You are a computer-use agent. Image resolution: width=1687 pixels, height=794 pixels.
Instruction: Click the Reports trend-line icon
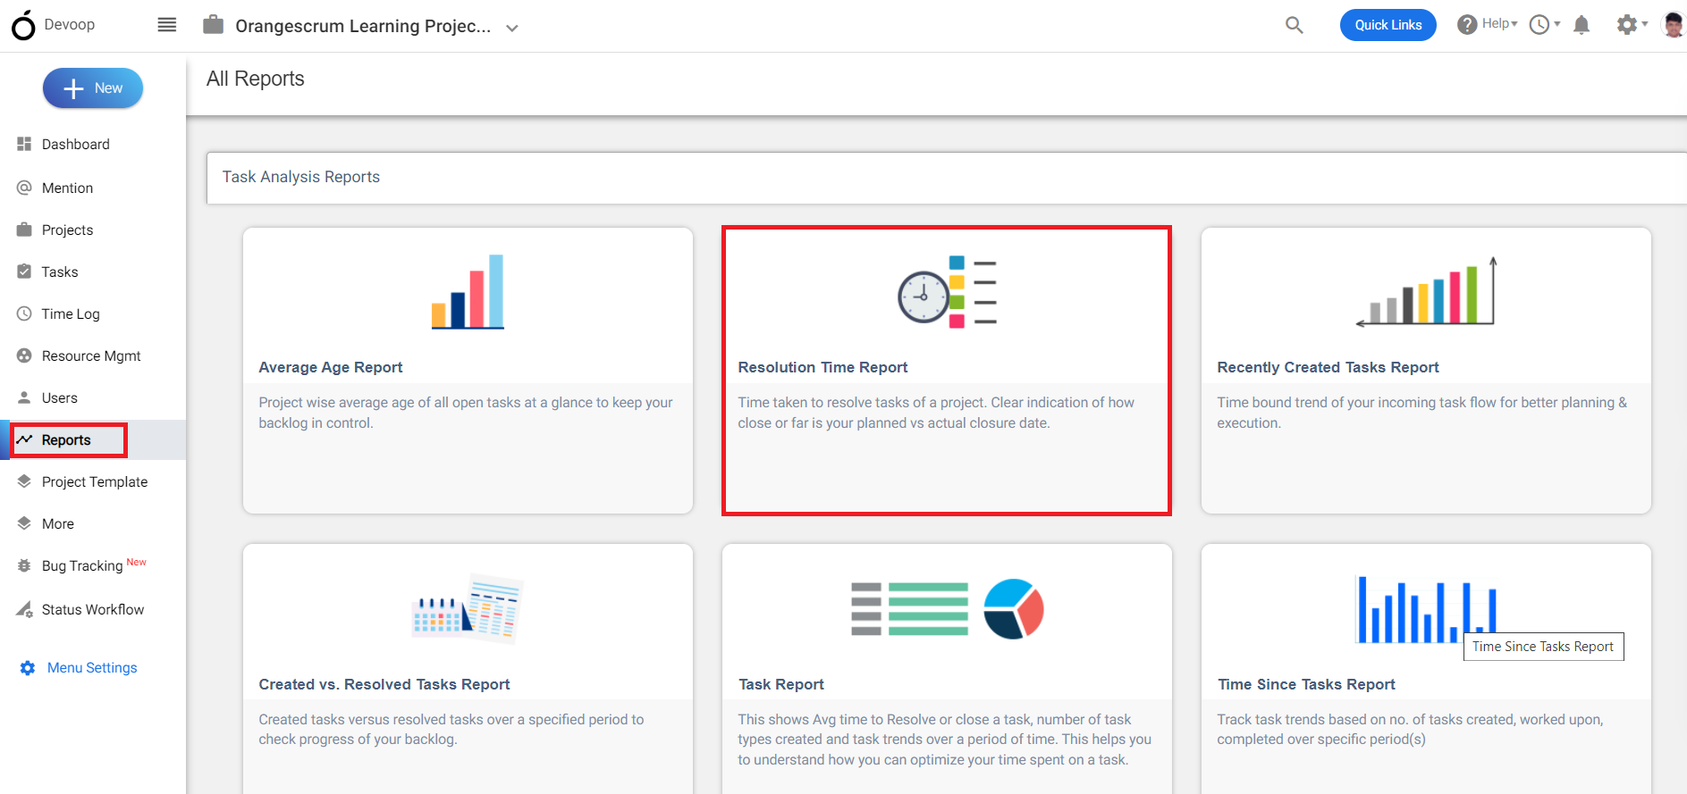tap(24, 439)
